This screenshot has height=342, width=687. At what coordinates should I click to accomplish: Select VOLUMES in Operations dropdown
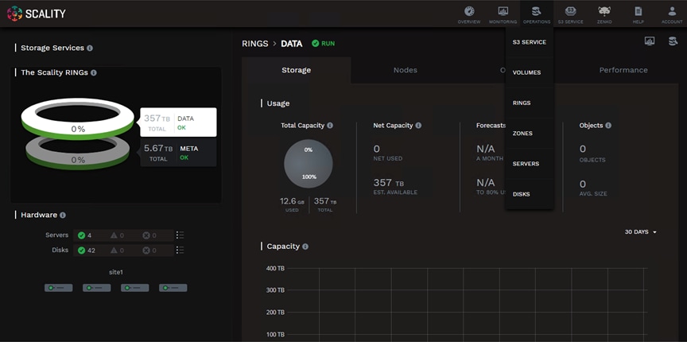point(530,72)
